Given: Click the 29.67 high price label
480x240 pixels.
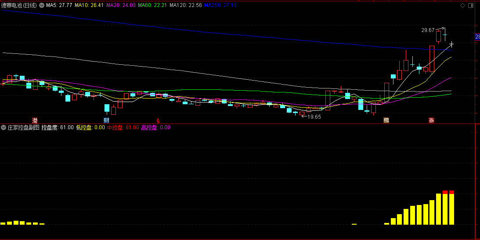Looking at the screenshot, I should (428, 30).
